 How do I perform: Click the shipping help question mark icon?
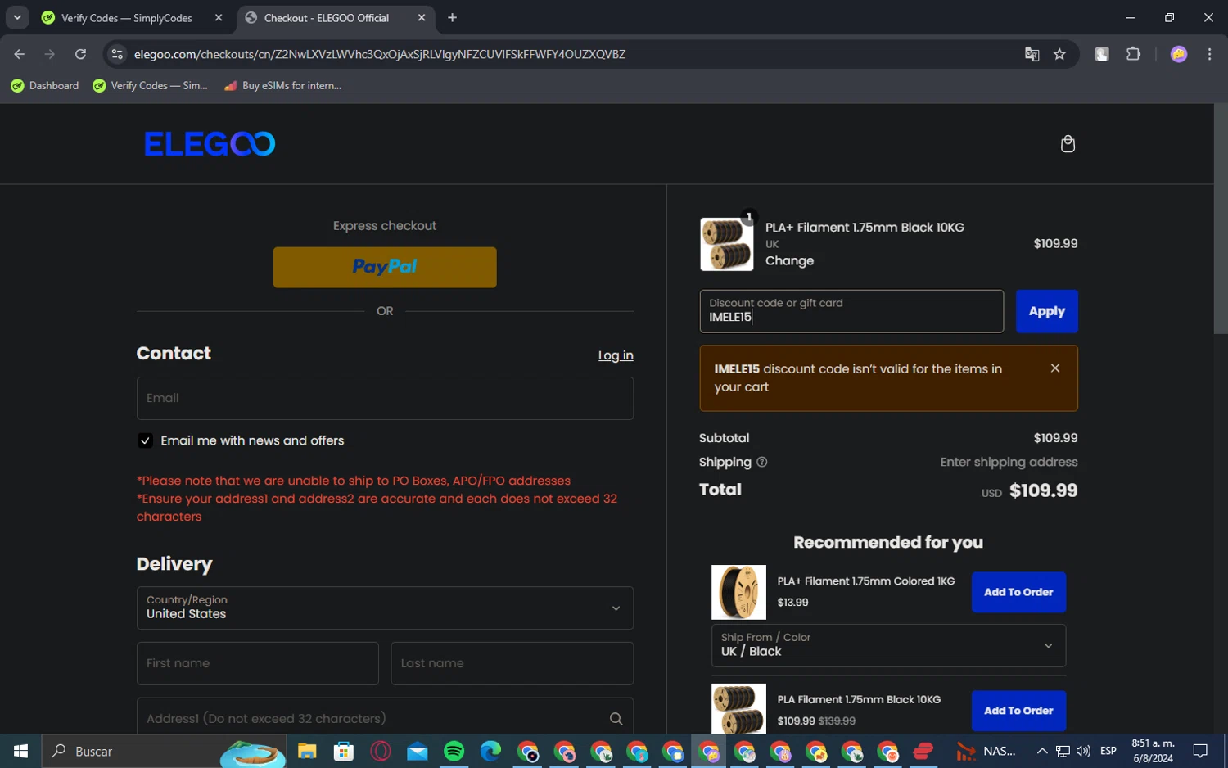(x=762, y=463)
